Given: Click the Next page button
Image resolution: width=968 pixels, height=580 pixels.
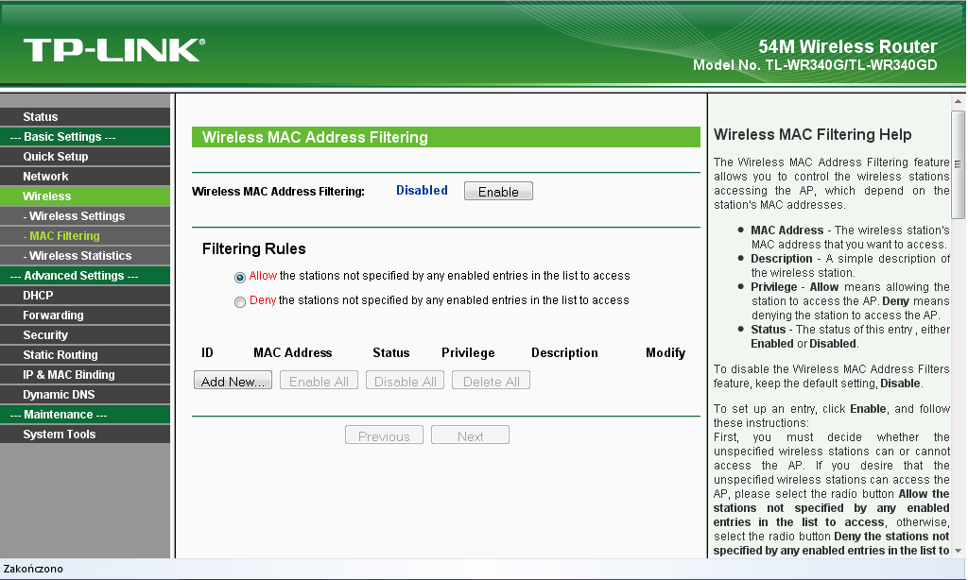Looking at the screenshot, I should 470,435.
